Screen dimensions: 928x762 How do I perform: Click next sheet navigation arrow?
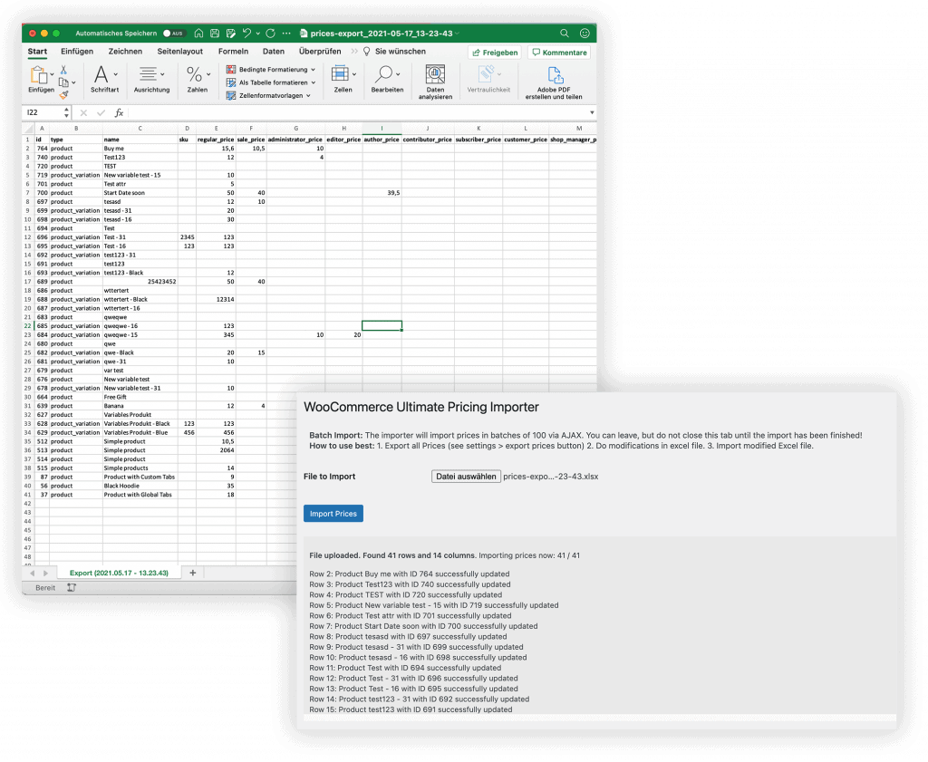click(45, 574)
